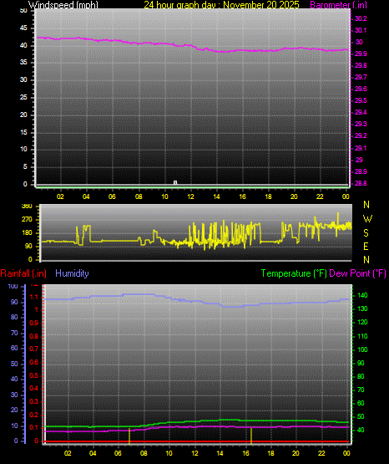Click the temperature scale value 50
The width and height of the screenshot is (389, 464).
361,416
